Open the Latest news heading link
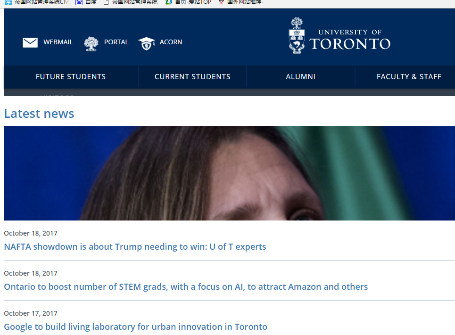The image size is (455, 335). coord(39,114)
